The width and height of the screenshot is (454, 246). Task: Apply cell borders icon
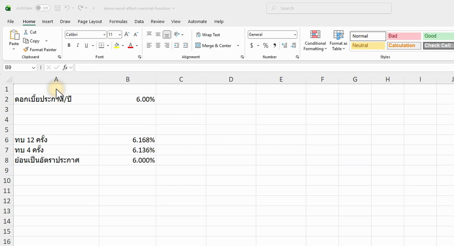point(101,45)
